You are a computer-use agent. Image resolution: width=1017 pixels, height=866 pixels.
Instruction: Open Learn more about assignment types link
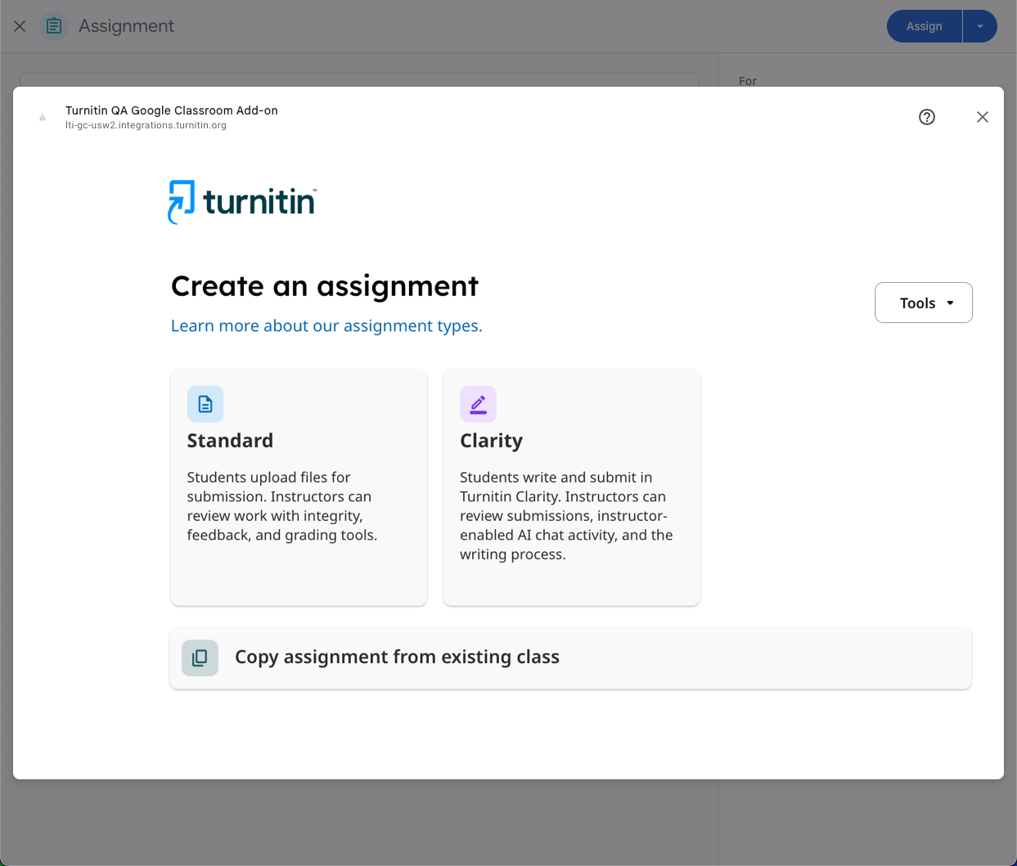tap(326, 325)
